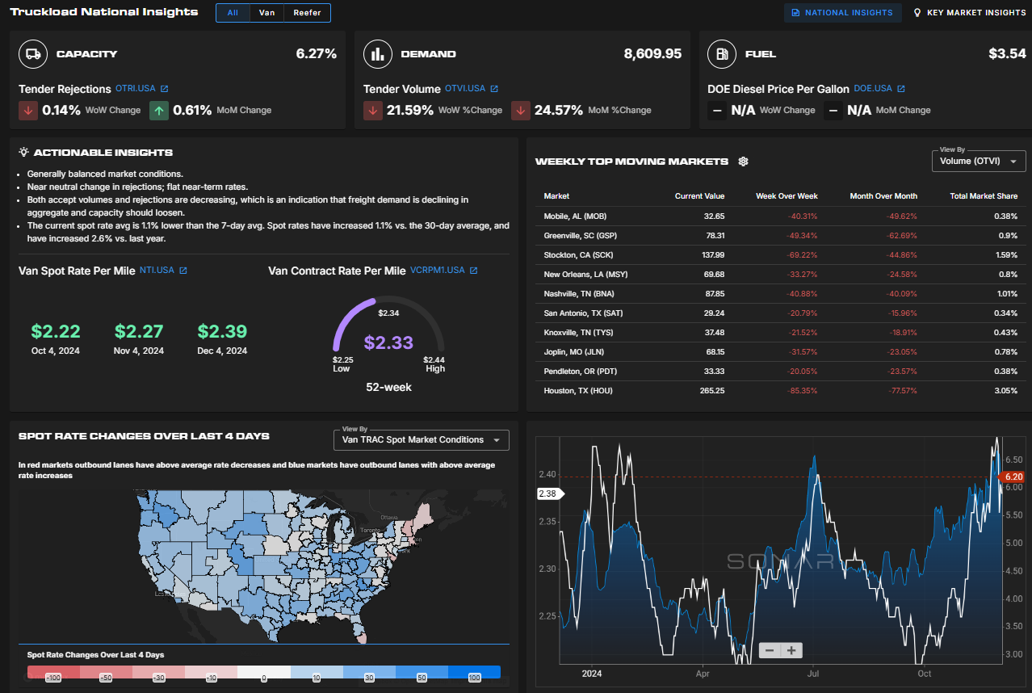Select the Knoxville, TN (TYS) row
Image resolution: width=1032 pixels, height=693 pixels.
point(780,333)
